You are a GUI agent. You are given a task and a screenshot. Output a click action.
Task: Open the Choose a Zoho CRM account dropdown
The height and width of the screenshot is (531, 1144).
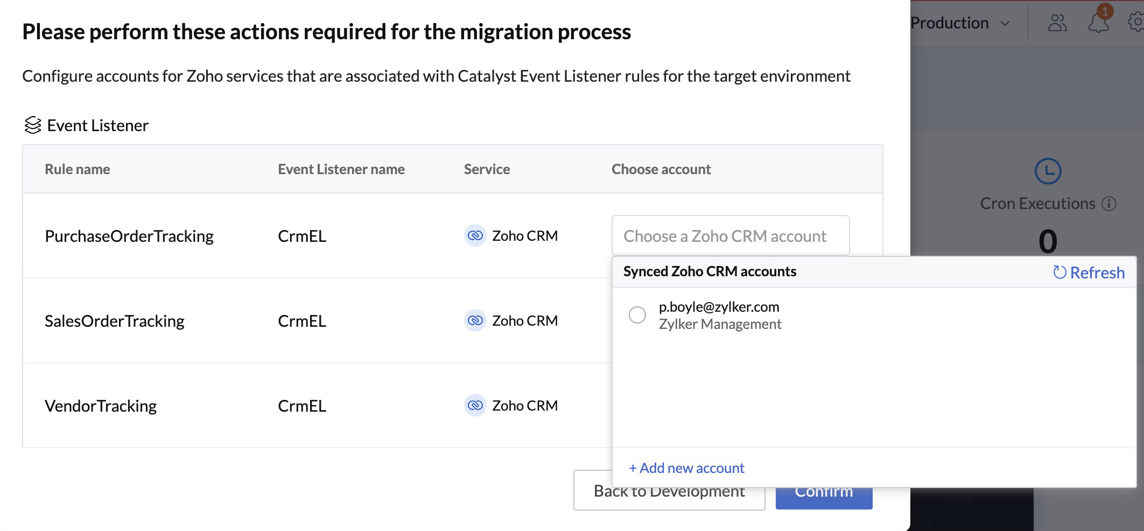coord(731,235)
